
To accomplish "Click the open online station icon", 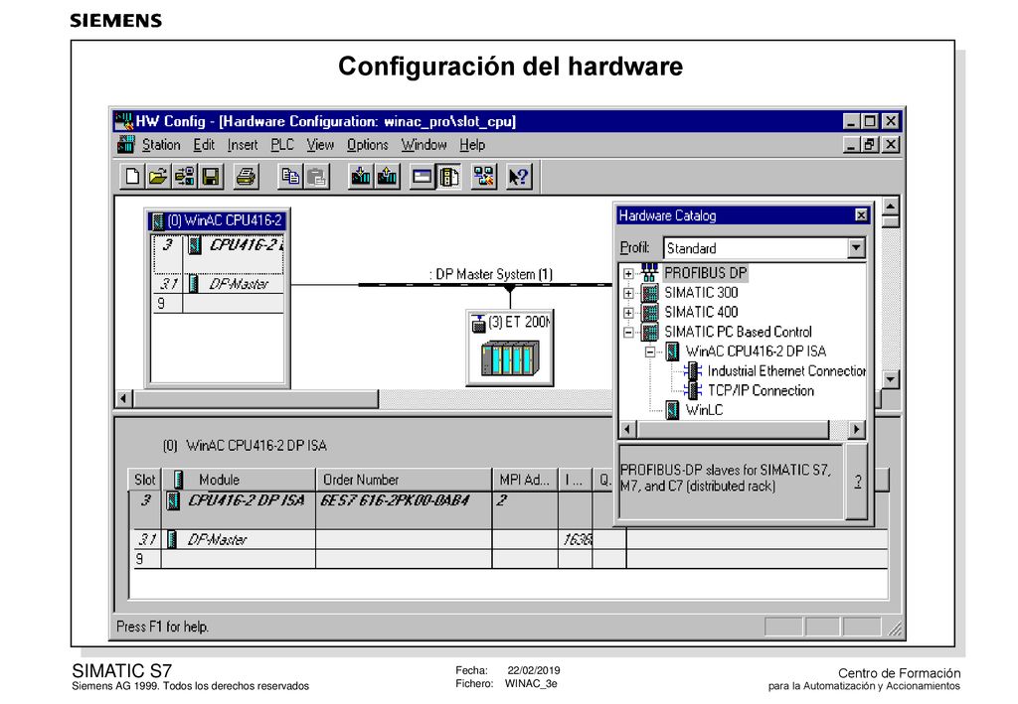I will (x=184, y=177).
